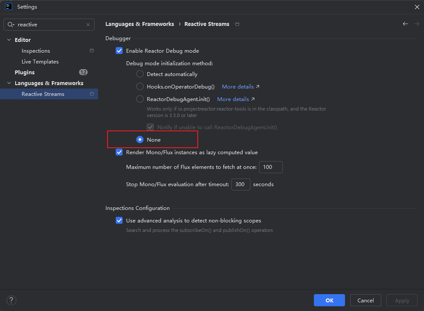Click the Cancel button
Image resolution: width=424 pixels, height=311 pixels.
coord(366,301)
